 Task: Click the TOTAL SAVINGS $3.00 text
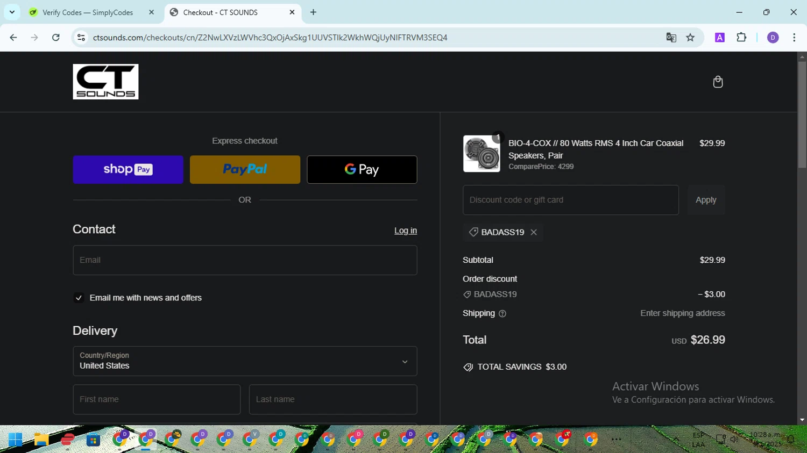(x=522, y=367)
